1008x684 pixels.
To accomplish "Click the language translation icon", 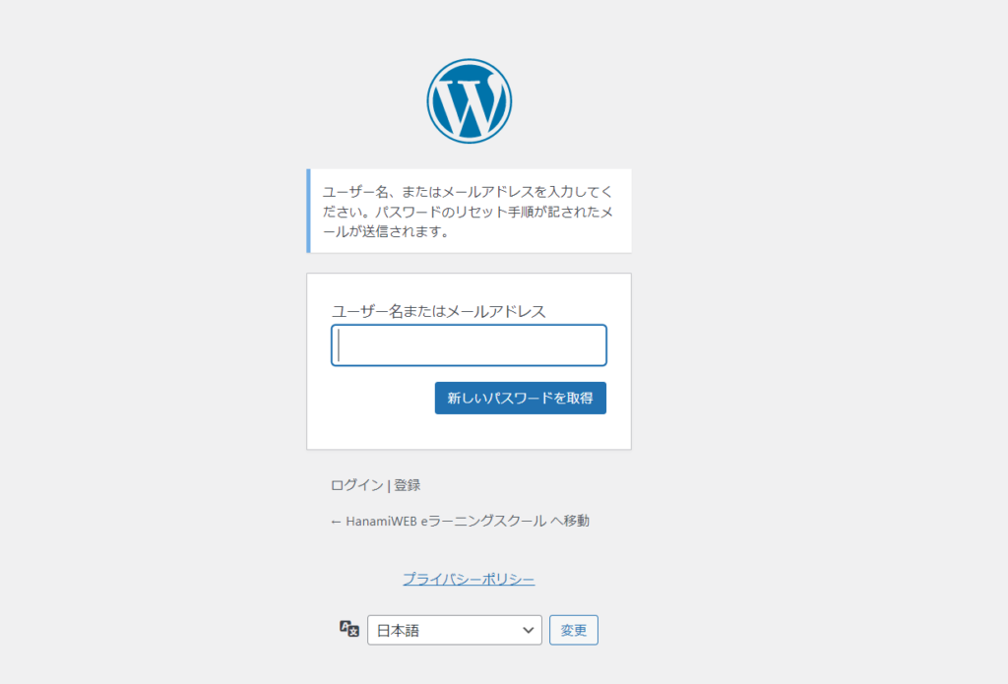I will (x=349, y=629).
